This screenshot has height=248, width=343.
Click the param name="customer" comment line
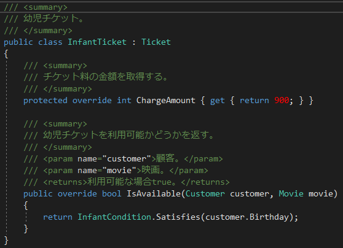(x=123, y=158)
